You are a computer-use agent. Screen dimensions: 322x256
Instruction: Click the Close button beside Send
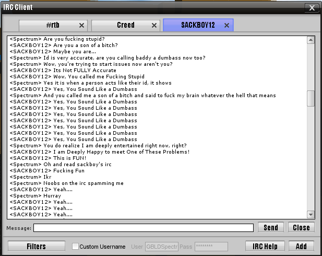(301, 227)
